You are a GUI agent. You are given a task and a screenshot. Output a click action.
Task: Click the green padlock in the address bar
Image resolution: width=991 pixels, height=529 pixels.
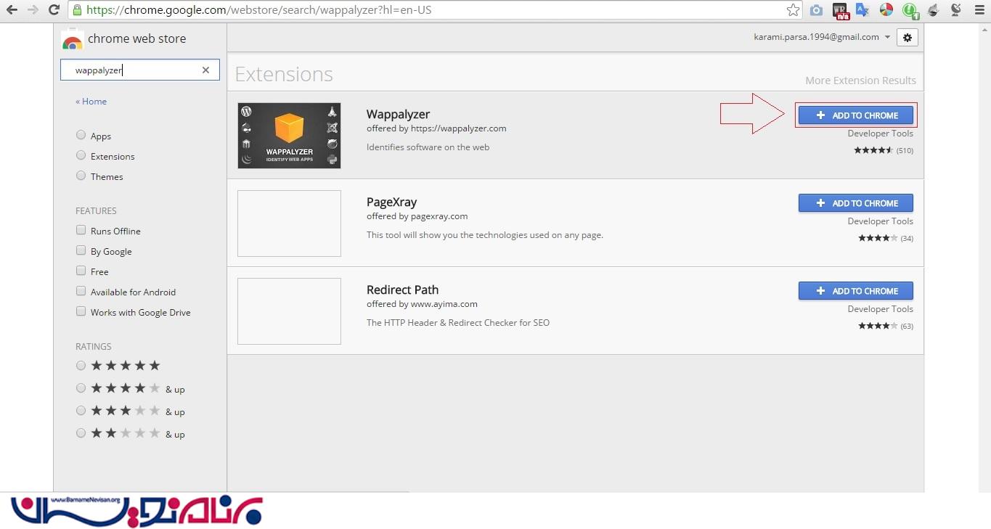coord(77,10)
